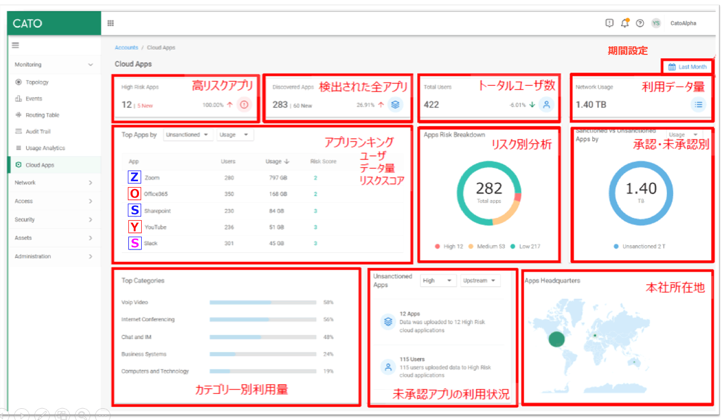
Task: Click the Risk Score column header
Action: pos(323,161)
